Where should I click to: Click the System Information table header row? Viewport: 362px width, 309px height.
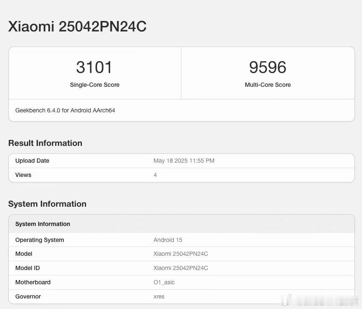[181, 224]
